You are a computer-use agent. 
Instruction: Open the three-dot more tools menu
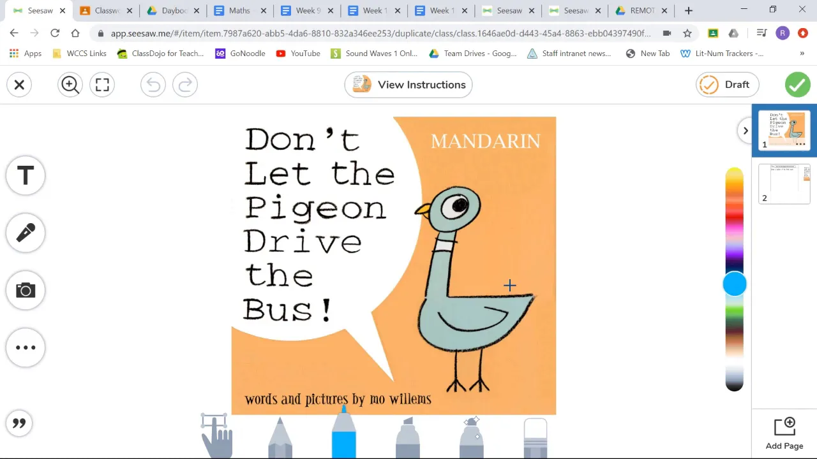[26, 347]
